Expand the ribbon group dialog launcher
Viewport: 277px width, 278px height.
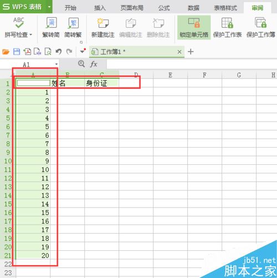tap(81, 42)
